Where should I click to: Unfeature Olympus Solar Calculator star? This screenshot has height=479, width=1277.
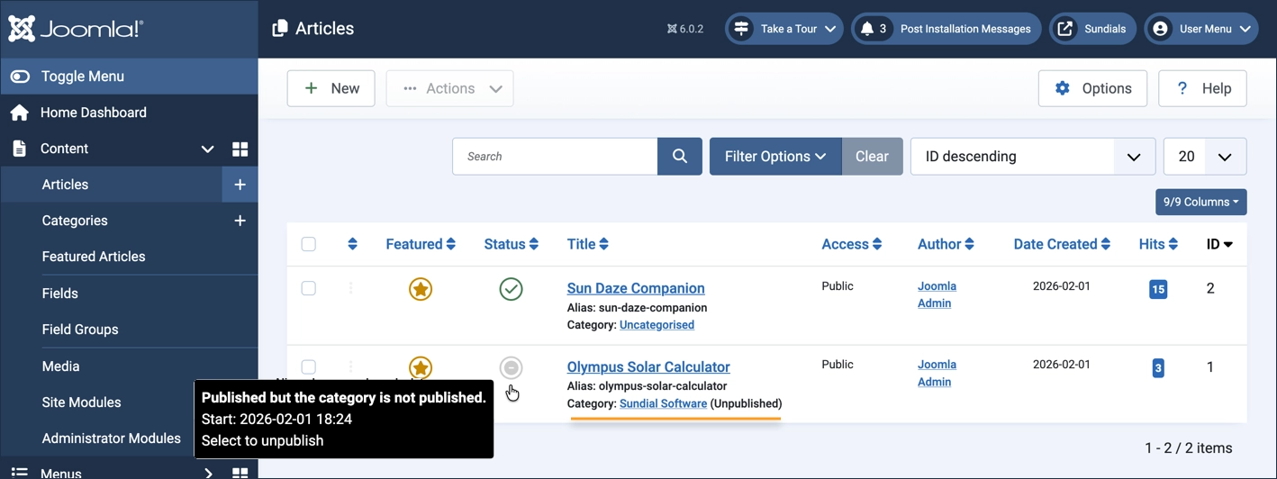tap(421, 367)
